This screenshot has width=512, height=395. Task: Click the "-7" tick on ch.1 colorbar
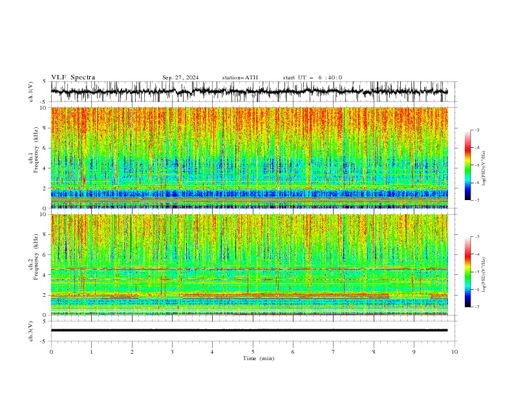(477, 200)
